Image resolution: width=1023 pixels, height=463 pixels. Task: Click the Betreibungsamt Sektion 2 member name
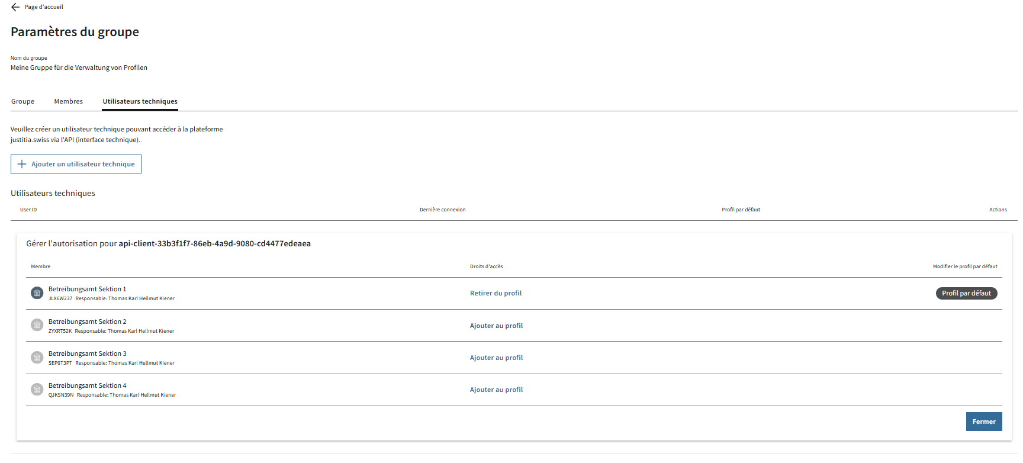88,321
